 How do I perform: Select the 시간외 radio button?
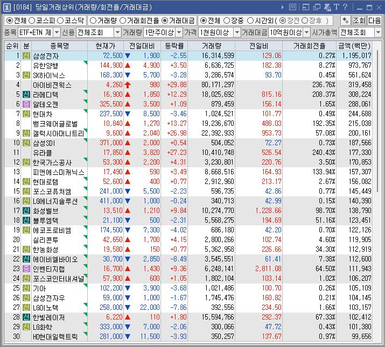coord(250,20)
